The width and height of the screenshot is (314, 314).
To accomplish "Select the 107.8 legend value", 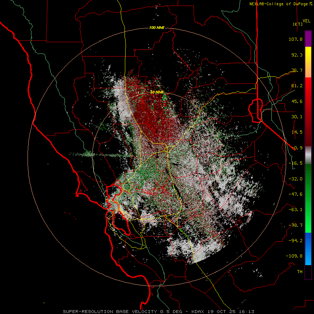I will (x=296, y=39).
